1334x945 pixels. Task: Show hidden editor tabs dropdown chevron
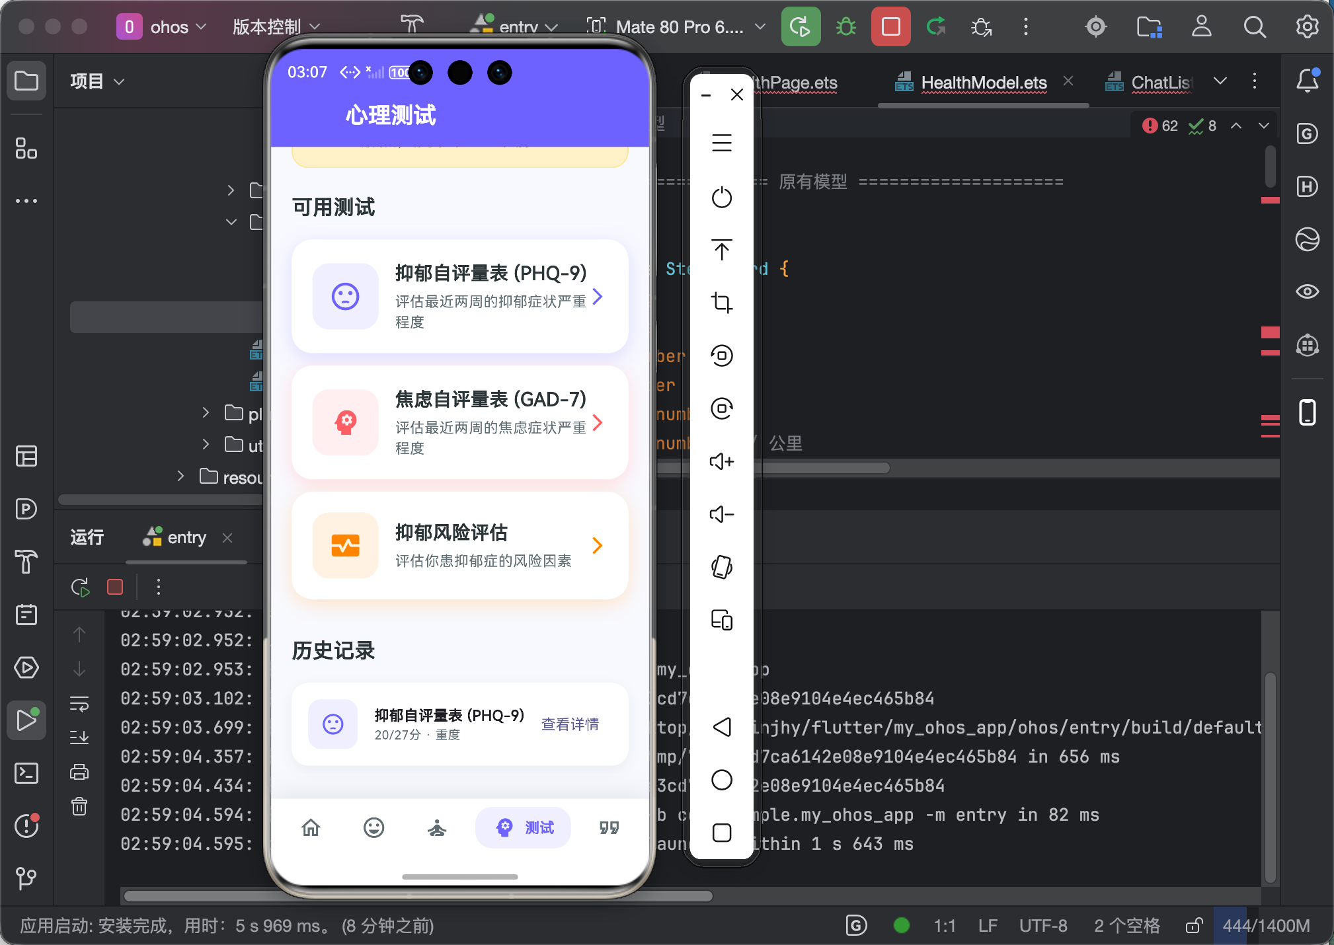coord(1220,81)
